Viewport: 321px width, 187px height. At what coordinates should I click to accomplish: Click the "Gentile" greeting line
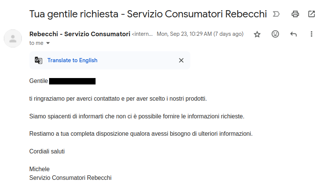pos(39,81)
